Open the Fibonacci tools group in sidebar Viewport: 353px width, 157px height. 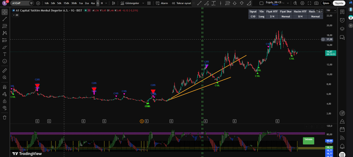click(4, 26)
